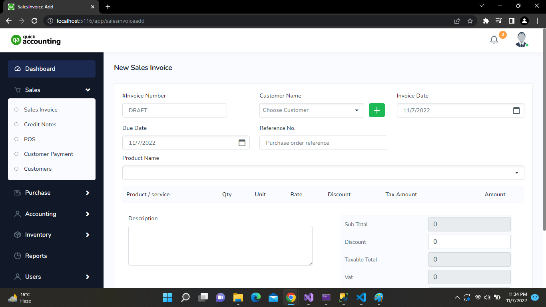546x307 pixels.
Task: Click the Purchase order reference field
Action: pyautogui.click(x=323, y=143)
